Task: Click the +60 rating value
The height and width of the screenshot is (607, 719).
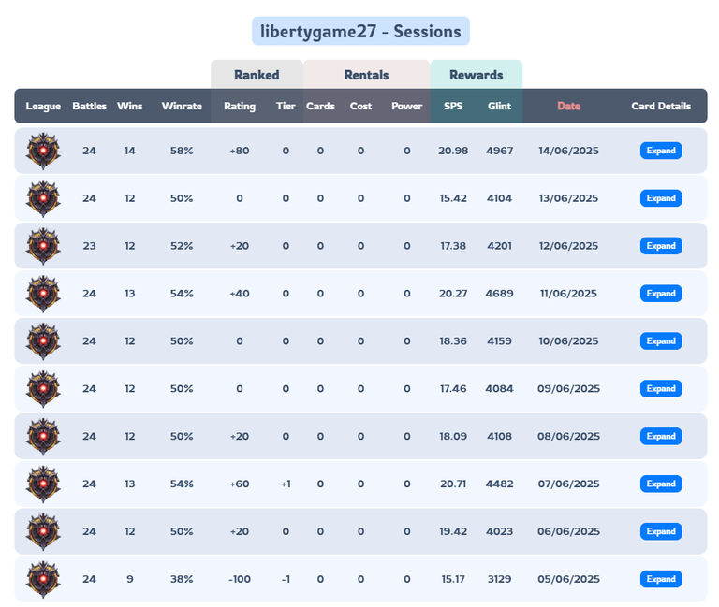Action: 240,484
